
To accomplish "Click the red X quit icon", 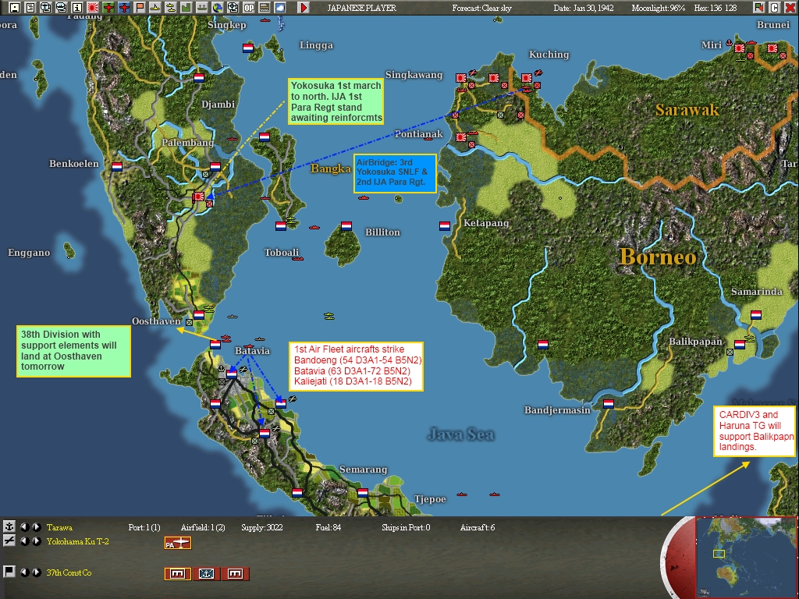I will [790, 7].
